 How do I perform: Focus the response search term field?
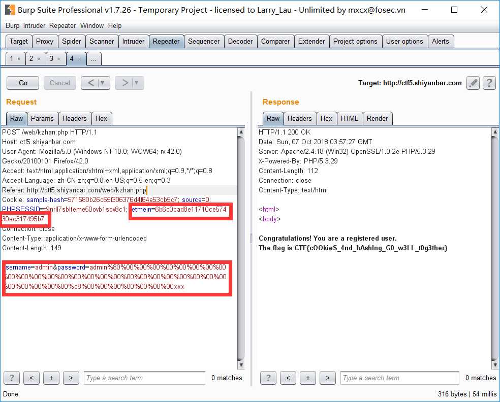click(400, 378)
